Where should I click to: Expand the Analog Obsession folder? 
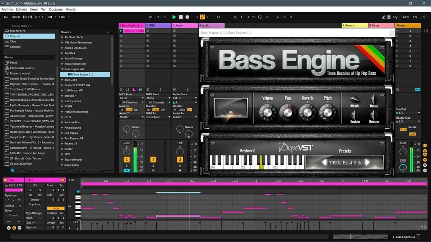[x=62, y=48]
